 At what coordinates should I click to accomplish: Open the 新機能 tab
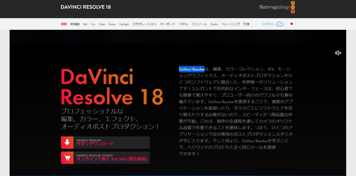(x=75, y=24)
